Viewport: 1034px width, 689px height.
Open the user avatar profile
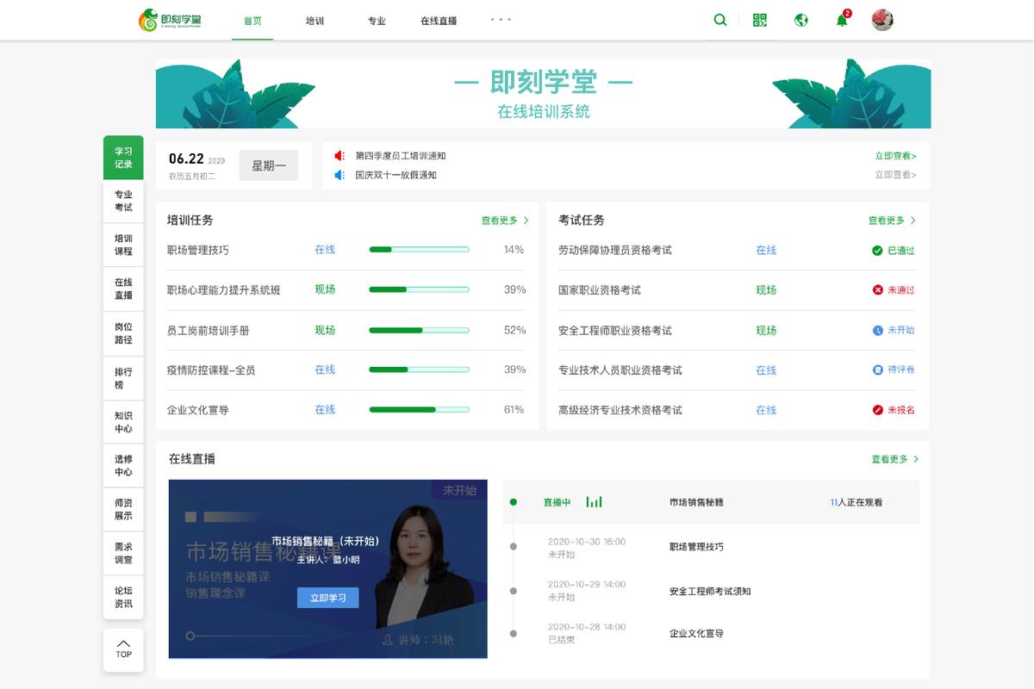click(x=882, y=20)
